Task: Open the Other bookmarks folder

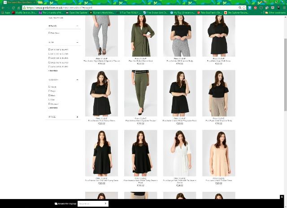Action: [x=275, y=13]
